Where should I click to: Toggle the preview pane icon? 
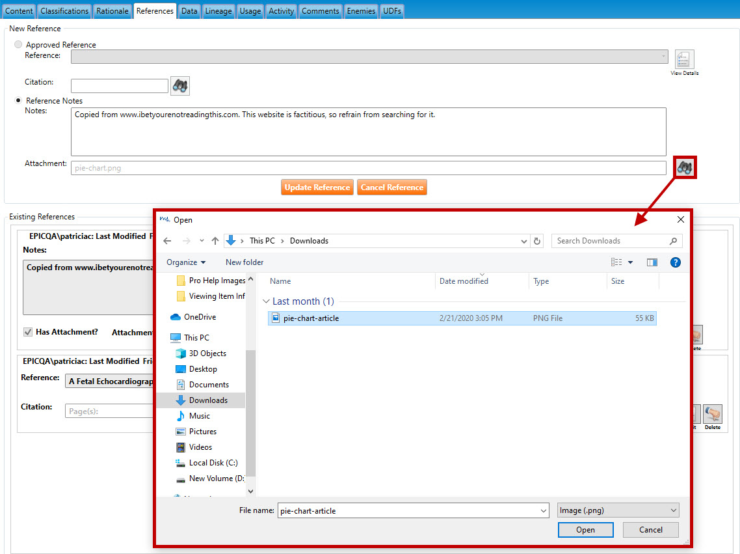click(x=652, y=262)
